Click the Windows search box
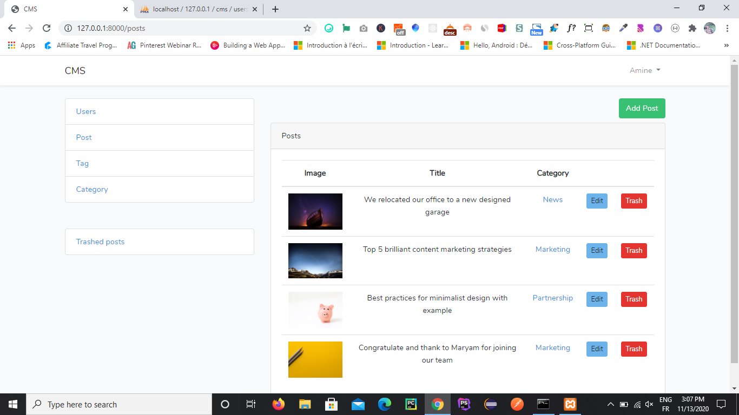Screen dimensions: 739x415 (x=119, y=404)
